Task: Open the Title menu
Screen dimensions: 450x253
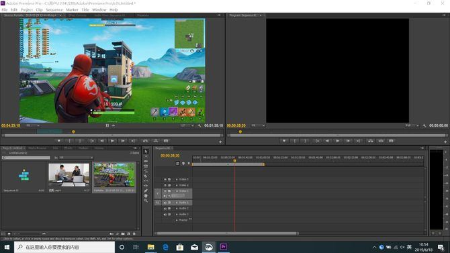Action: [x=85, y=9]
